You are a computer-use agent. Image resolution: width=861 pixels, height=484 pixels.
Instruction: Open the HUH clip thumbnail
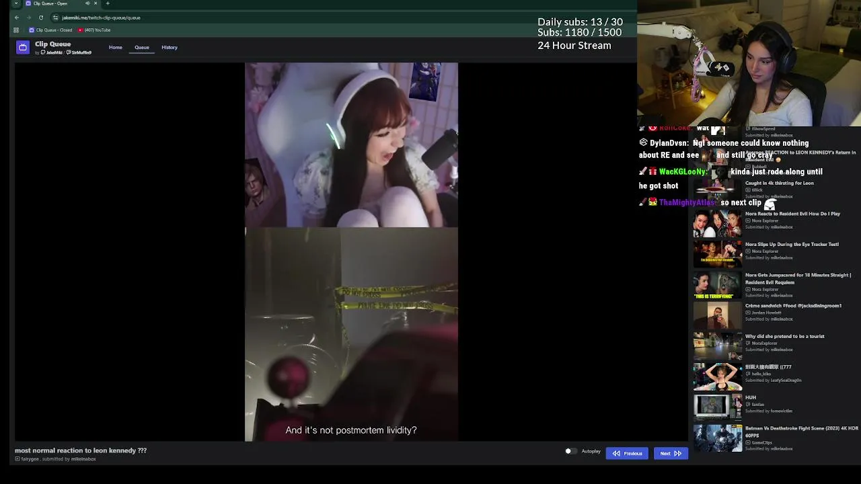point(718,407)
